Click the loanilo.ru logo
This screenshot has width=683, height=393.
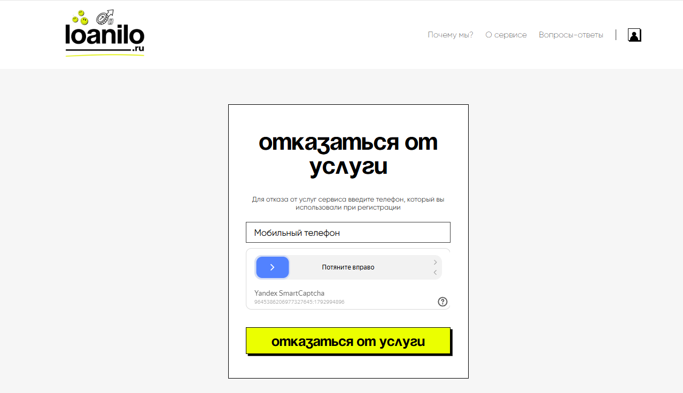pyautogui.click(x=105, y=33)
